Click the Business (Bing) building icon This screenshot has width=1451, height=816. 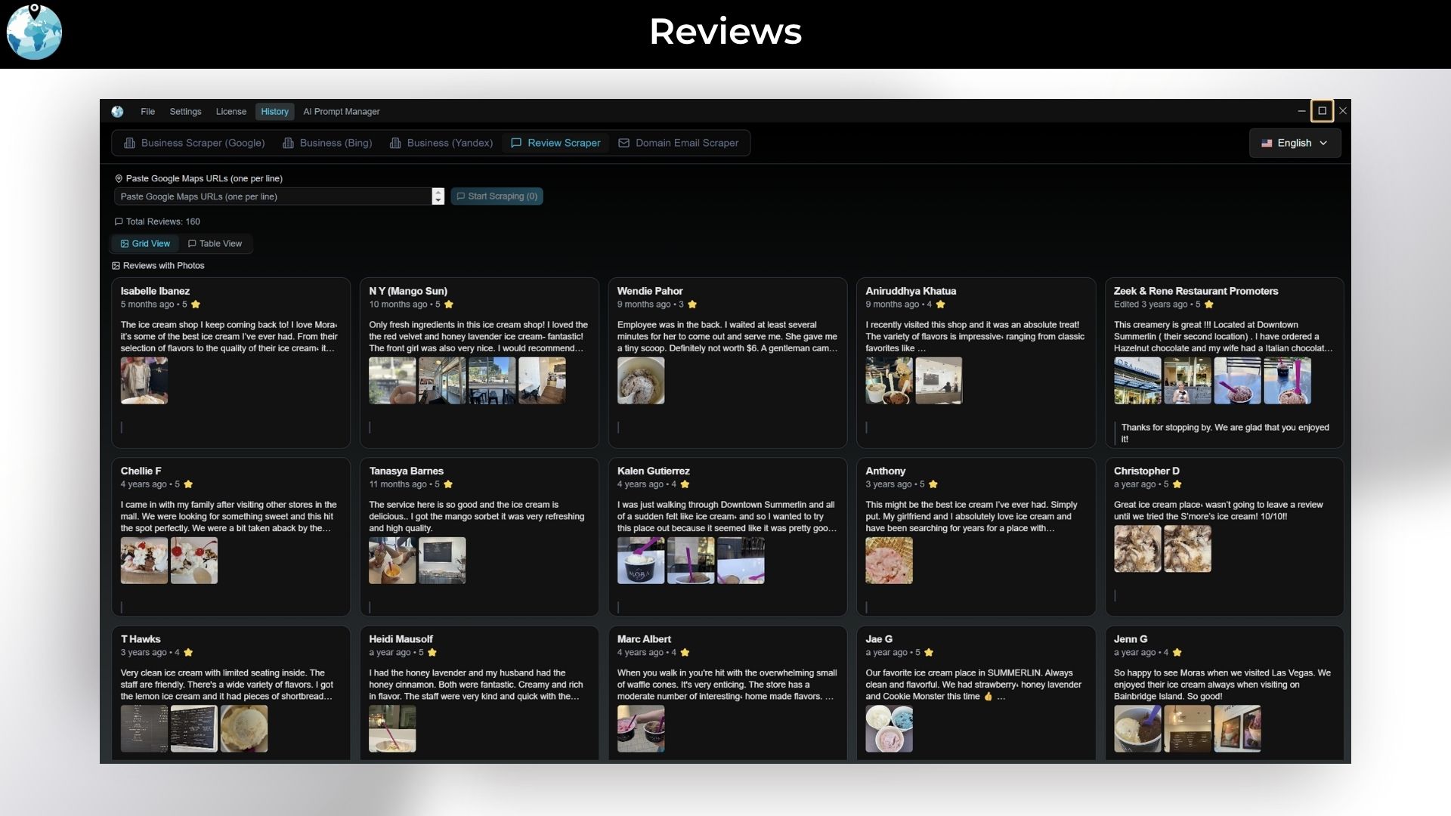(x=289, y=143)
